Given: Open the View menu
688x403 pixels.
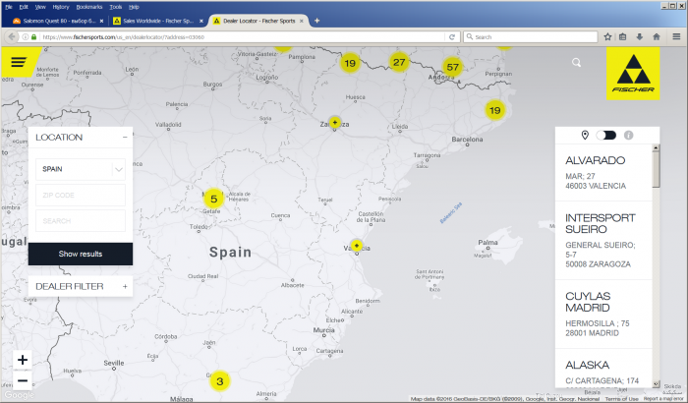Looking at the screenshot, I should click(40, 7).
